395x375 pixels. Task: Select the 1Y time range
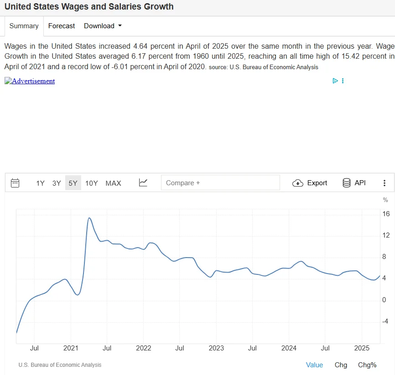(40, 183)
